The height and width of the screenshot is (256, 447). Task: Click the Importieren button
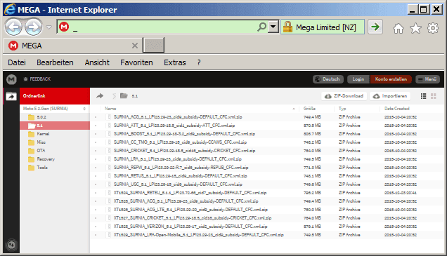390,96
